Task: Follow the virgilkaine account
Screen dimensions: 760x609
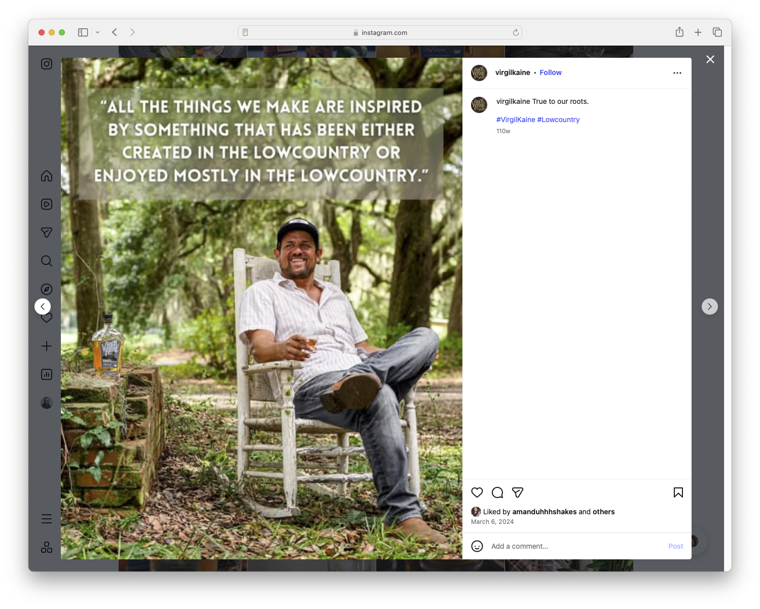Action: tap(551, 72)
